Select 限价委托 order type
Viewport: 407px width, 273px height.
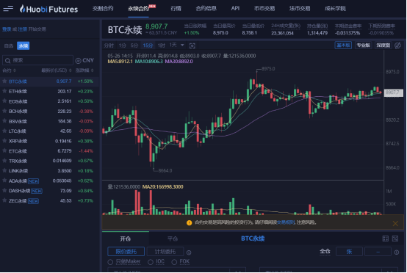tap(126, 252)
